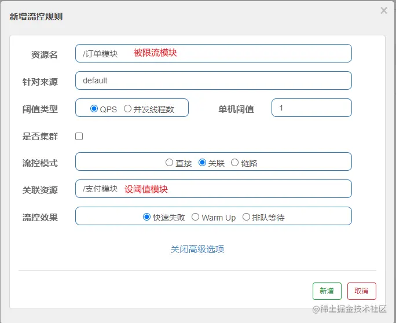Select 快速失败 flow control effect
Screen dimensions: 396x323
pos(146,217)
